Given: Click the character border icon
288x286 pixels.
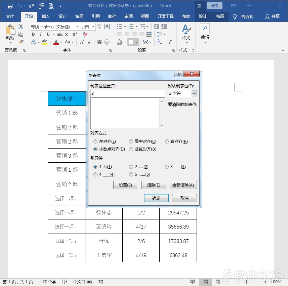Looking at the screenshot, I should pos(107,27).
